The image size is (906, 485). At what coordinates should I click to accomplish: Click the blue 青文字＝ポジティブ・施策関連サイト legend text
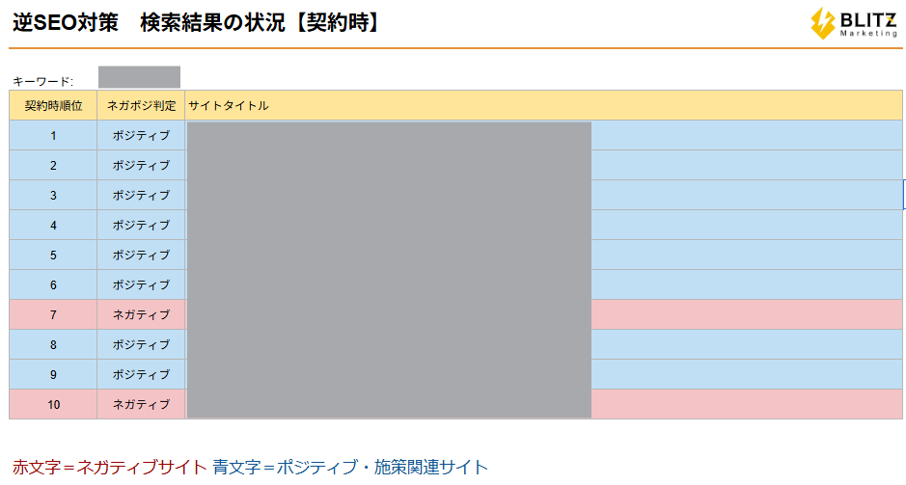[350, 469]
